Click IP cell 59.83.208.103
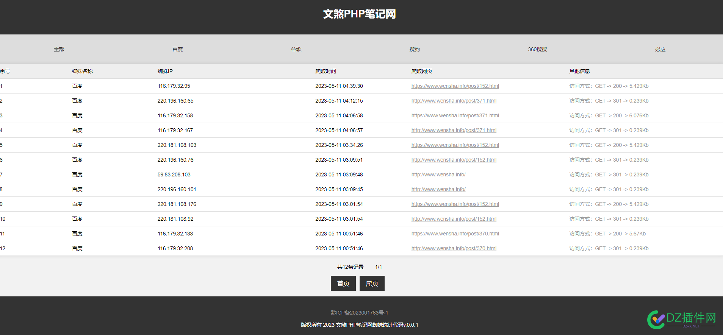The image size is (723, 335). tap(174, 175)
